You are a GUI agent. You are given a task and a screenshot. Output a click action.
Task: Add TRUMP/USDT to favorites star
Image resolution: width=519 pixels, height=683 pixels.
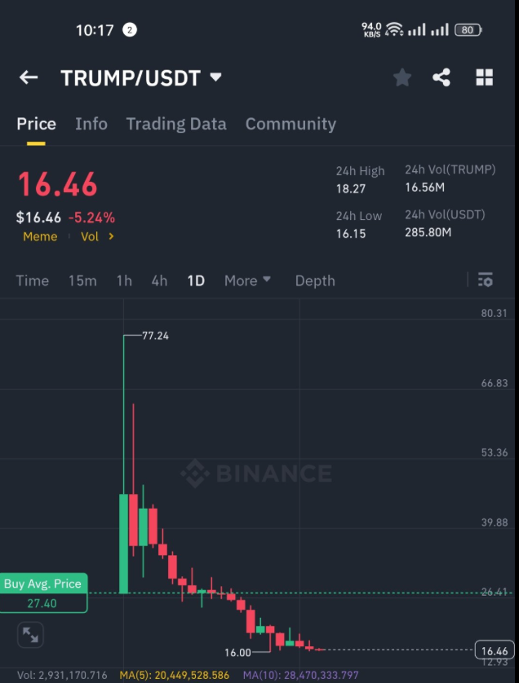point(401,77)
